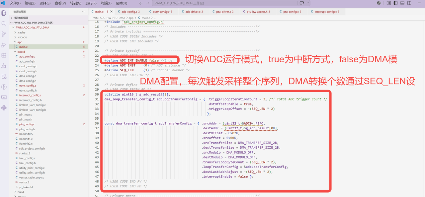Toggle primary side bar visibility
Image resolution: width=425 pixels, height=197 pixels.
click(x=395, y=3)
